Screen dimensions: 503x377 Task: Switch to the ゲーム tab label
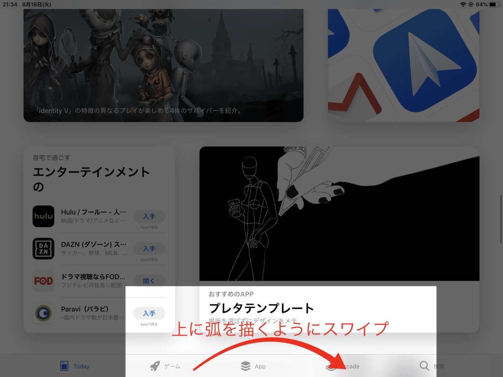tap(172, 366)
